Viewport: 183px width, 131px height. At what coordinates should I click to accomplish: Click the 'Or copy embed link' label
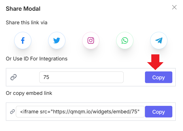coord(29,93)
